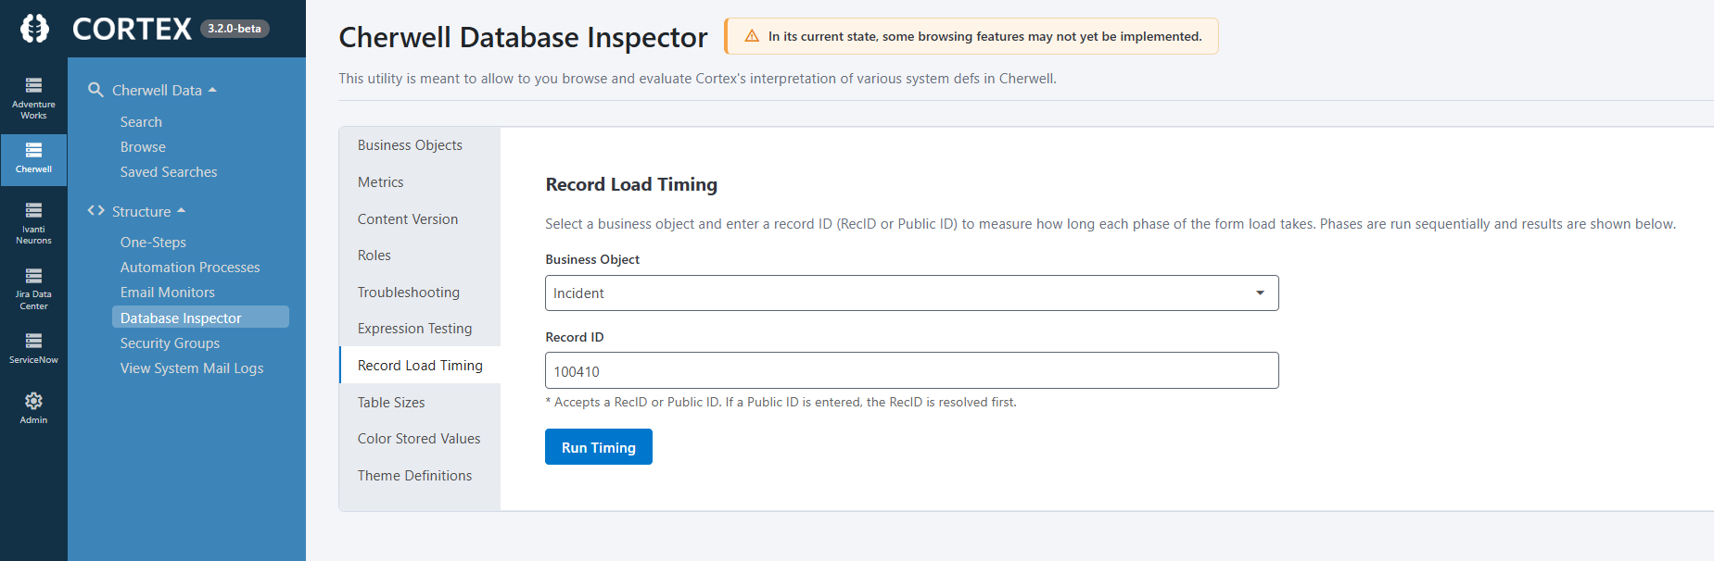1714x561 pixels.
Task: Collapse the Cherwell Data section arrow
Action: [x=212, y=90]
